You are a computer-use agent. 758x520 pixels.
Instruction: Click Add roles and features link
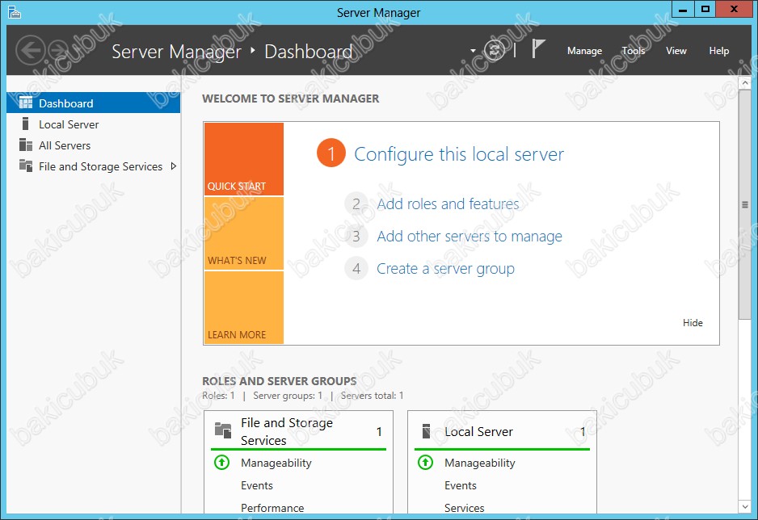coord(448,203)
